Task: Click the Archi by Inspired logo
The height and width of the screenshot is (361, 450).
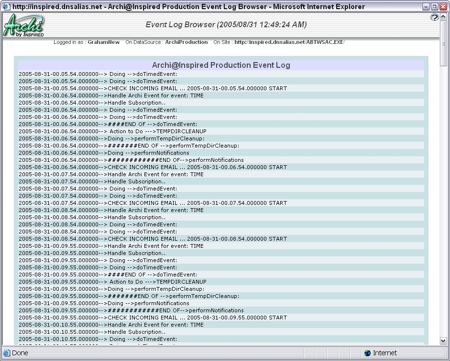Action: [x=24, y=26]
